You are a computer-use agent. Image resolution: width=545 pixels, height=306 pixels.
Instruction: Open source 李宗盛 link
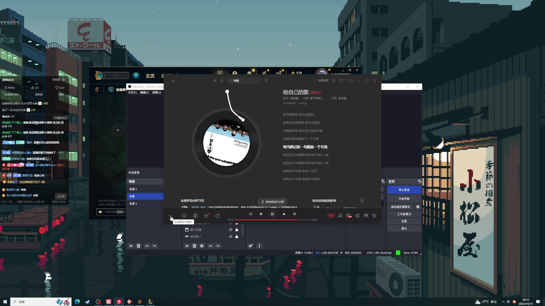coord(342,98)
